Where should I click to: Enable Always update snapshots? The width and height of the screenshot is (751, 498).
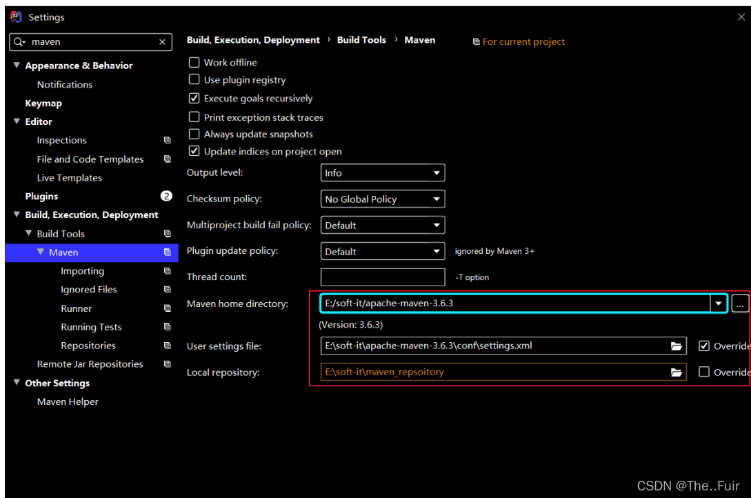(x=194, y=134)
